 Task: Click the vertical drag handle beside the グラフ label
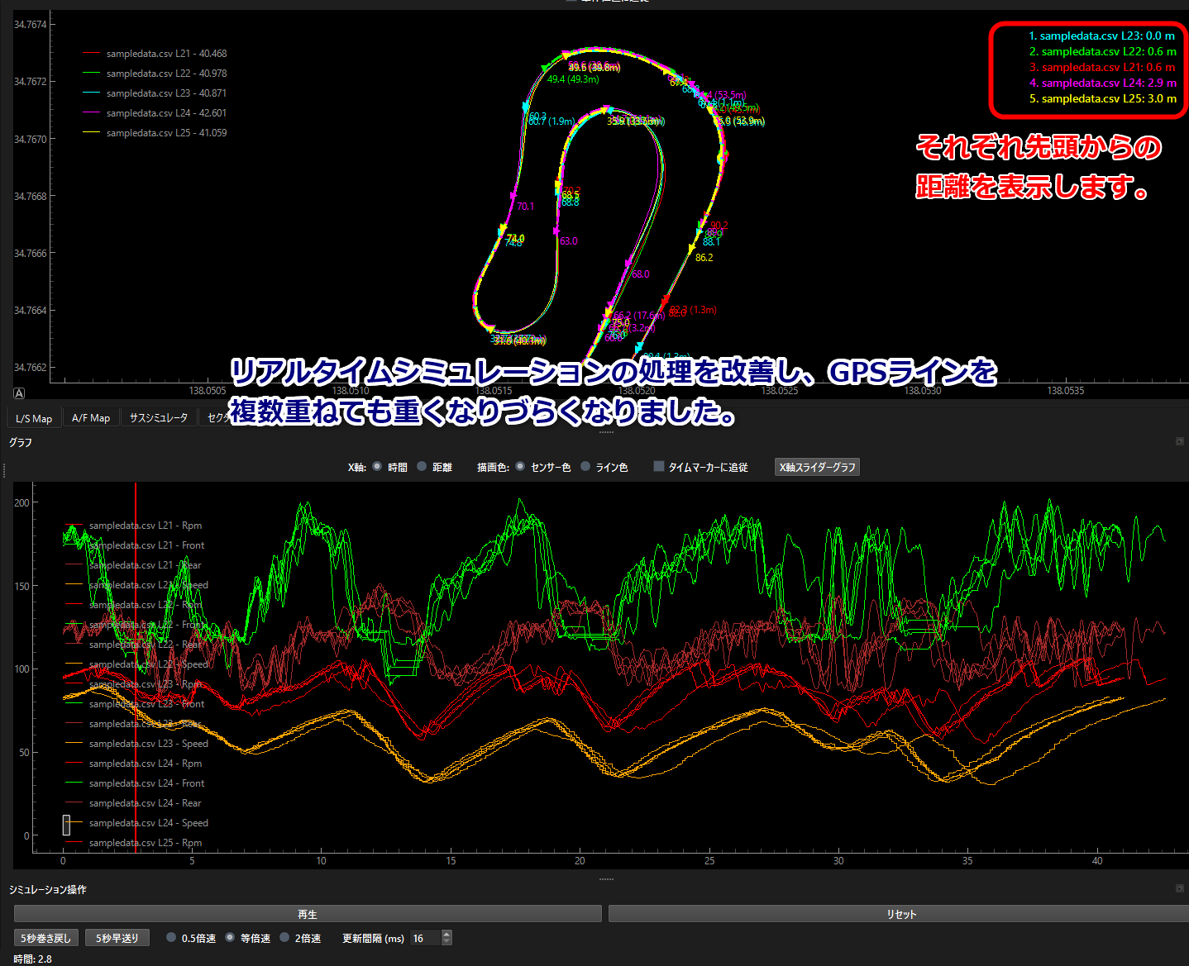click(4, 470)
